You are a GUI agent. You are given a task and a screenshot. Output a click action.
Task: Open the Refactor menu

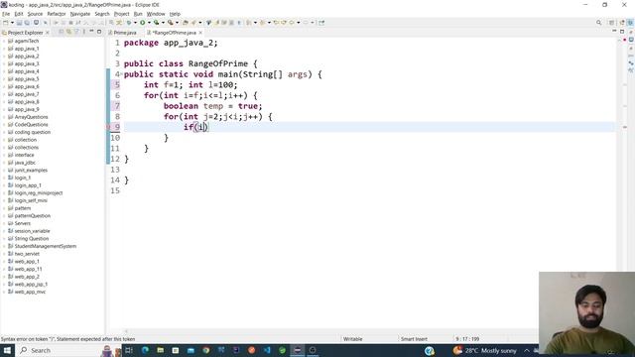coord(57,14)
